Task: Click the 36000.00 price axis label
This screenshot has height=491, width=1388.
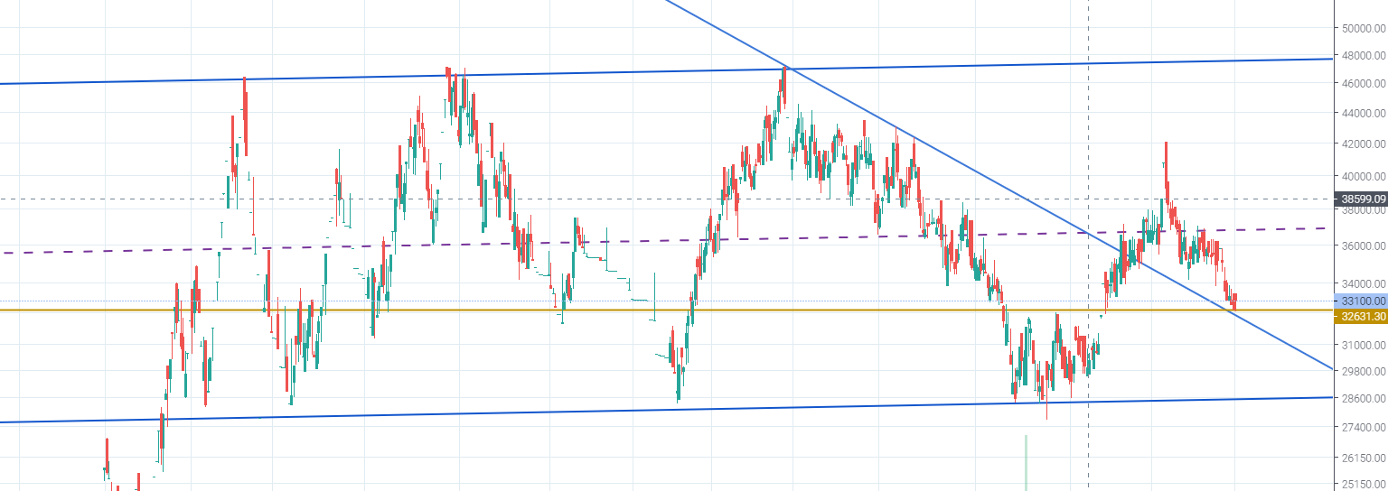Action: (x=1364, y=245)
